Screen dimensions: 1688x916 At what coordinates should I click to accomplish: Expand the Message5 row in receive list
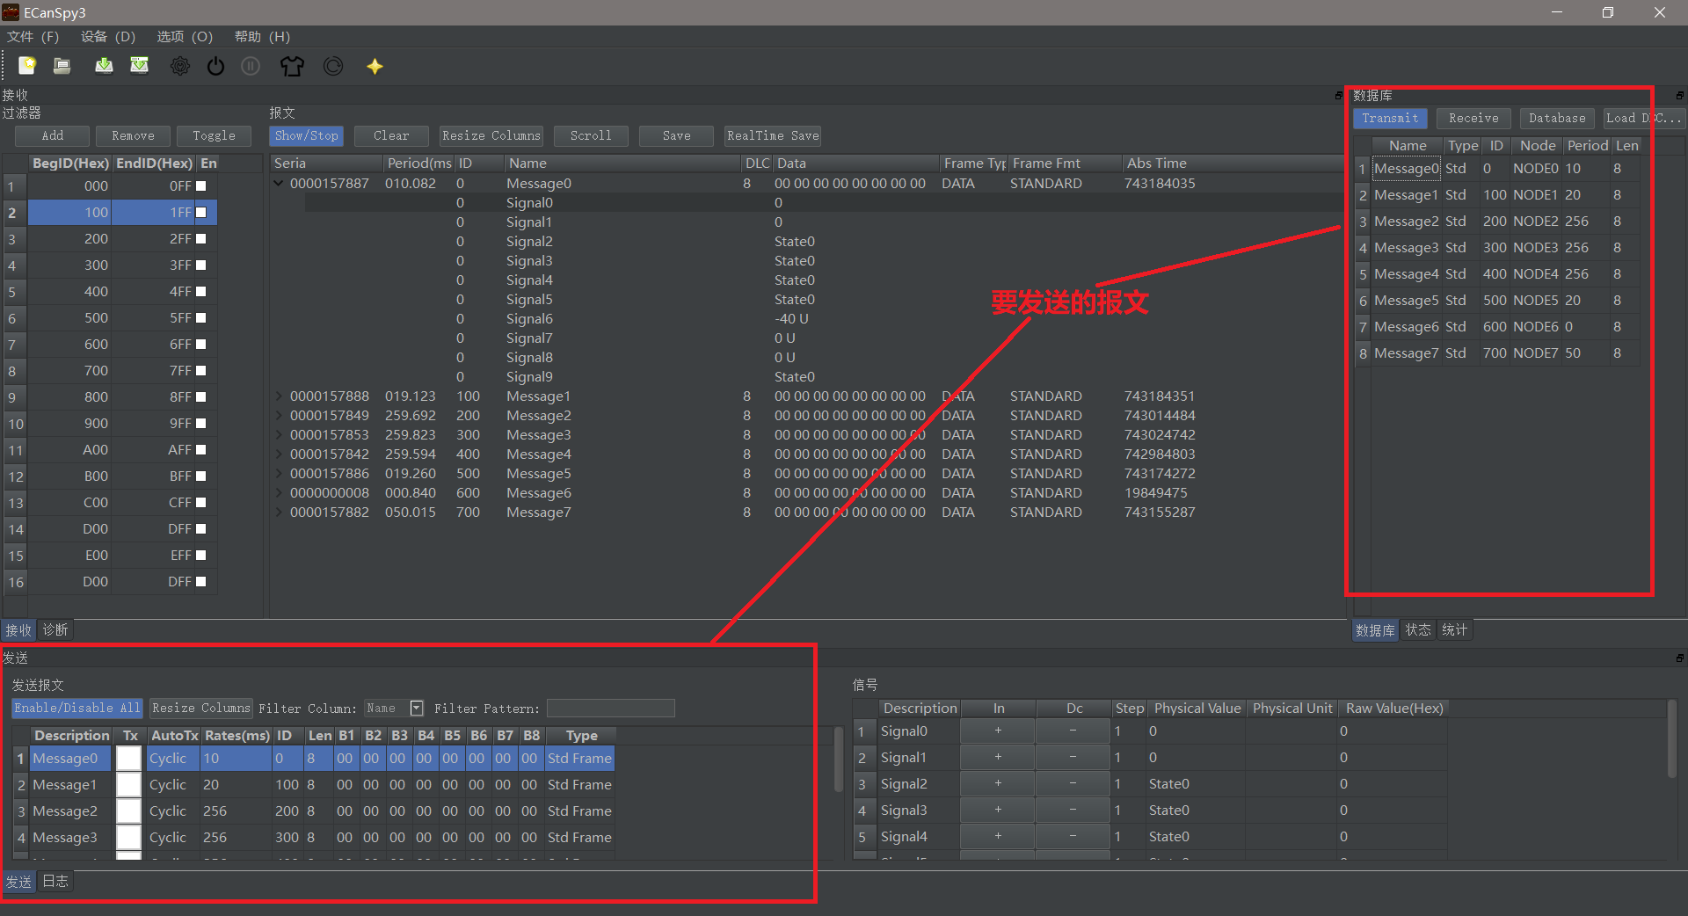tap(279, 474)
